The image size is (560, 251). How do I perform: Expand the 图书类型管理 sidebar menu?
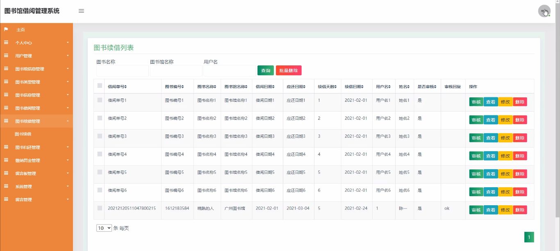[x=36, y=82]
